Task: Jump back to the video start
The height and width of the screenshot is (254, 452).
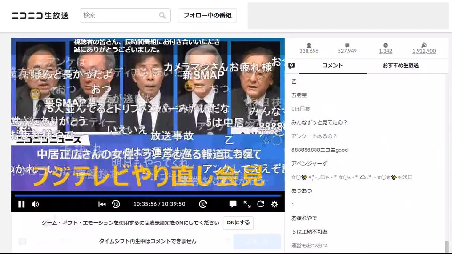Action: click(x=102, y=204)
